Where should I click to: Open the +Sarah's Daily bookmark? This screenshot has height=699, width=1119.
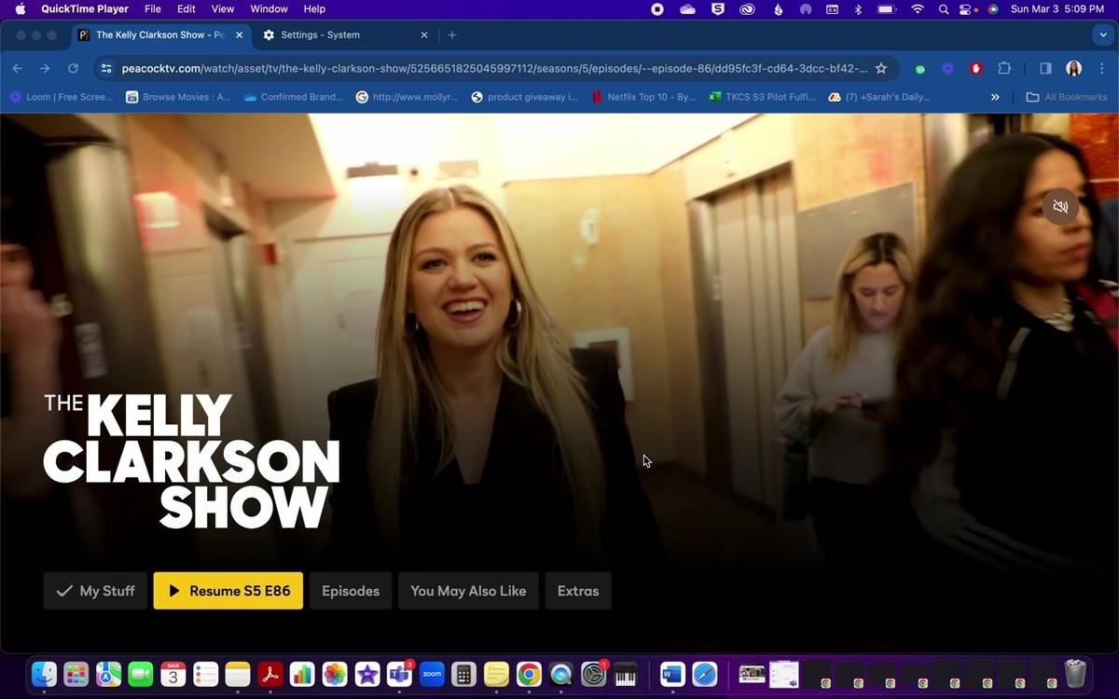click(x=879, y=97)
